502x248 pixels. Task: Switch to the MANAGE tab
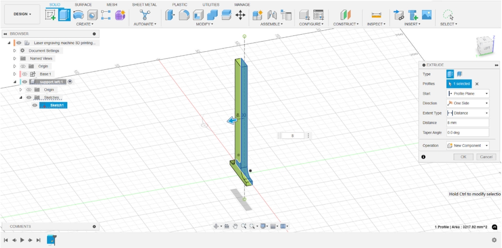click(x=242, y=5)
